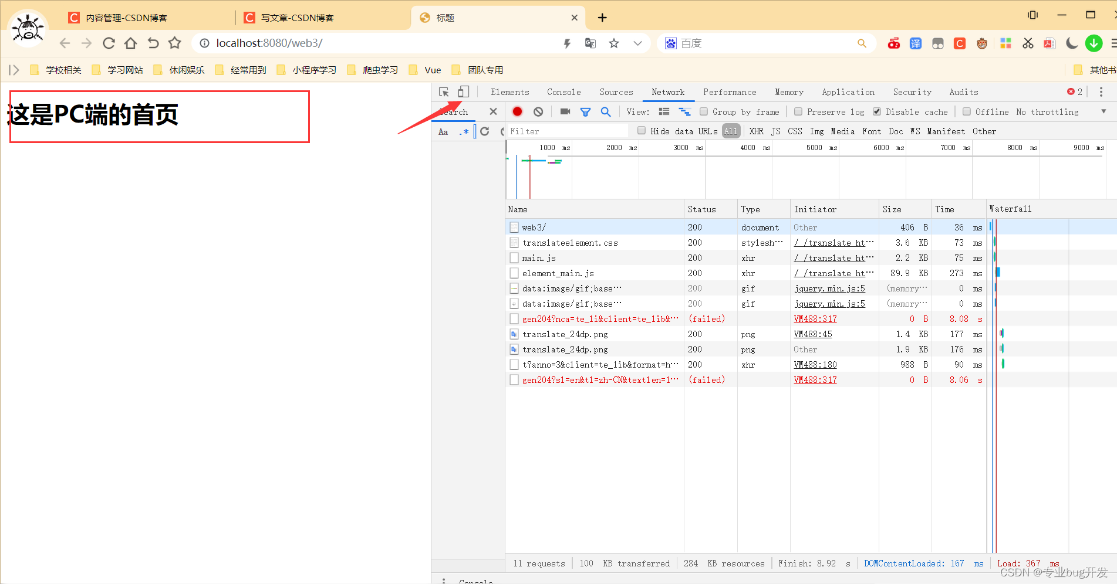The image size is (1117, 584).
Task: Open the green download manager icon
Action: [1094, 43]
